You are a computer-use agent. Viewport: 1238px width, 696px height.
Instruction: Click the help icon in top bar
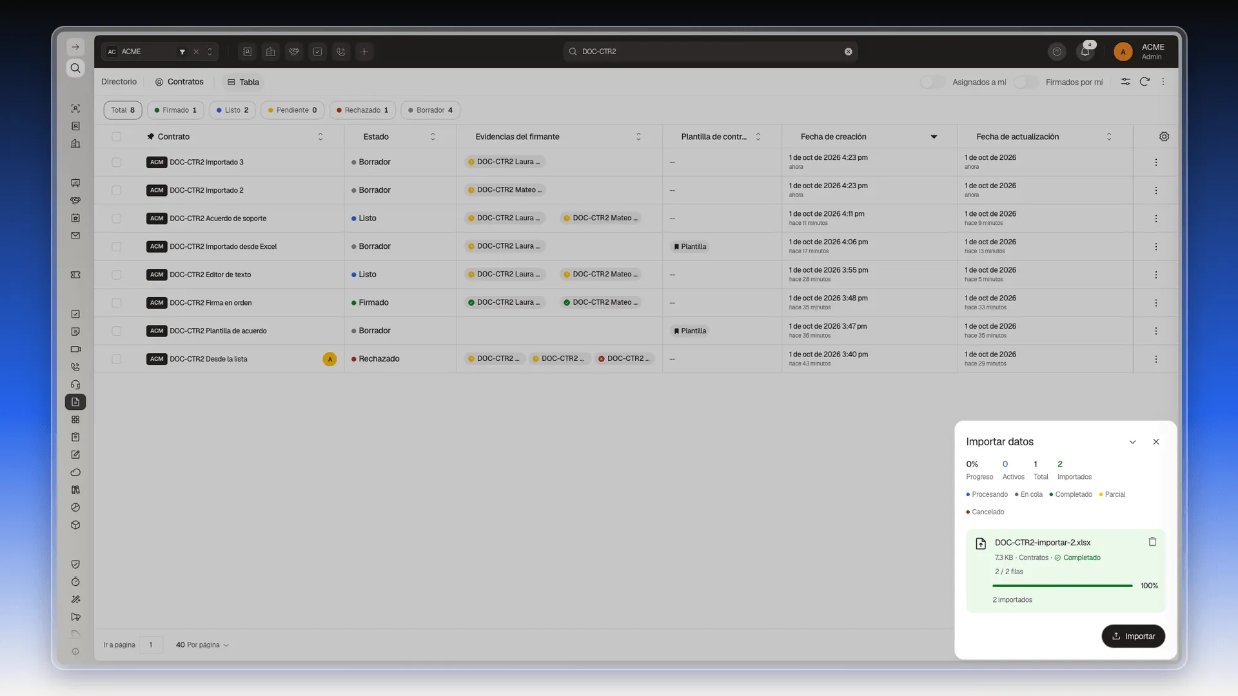(1057, 52)
